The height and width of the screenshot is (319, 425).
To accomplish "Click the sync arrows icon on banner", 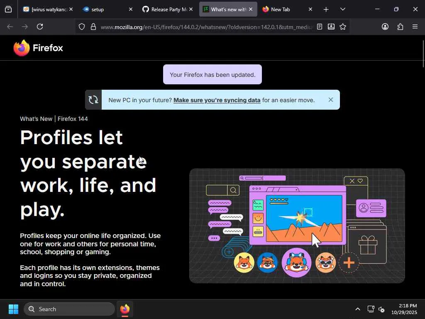I will click(x=93, y=100).
